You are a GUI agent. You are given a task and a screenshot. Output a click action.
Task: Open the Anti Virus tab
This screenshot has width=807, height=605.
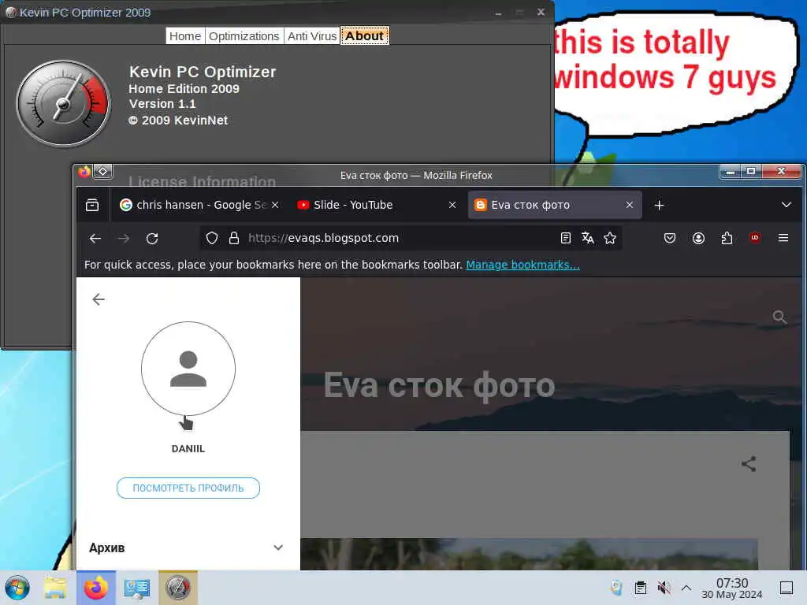point(312,36)
